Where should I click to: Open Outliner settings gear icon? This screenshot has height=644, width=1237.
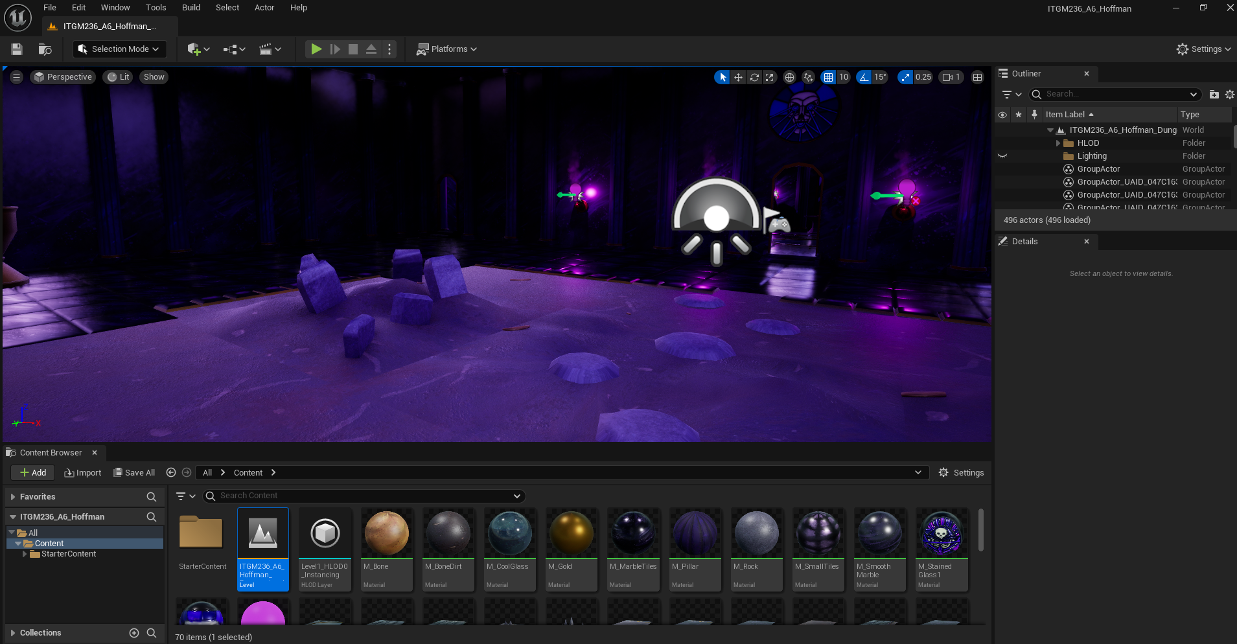tap(1229, 95)
